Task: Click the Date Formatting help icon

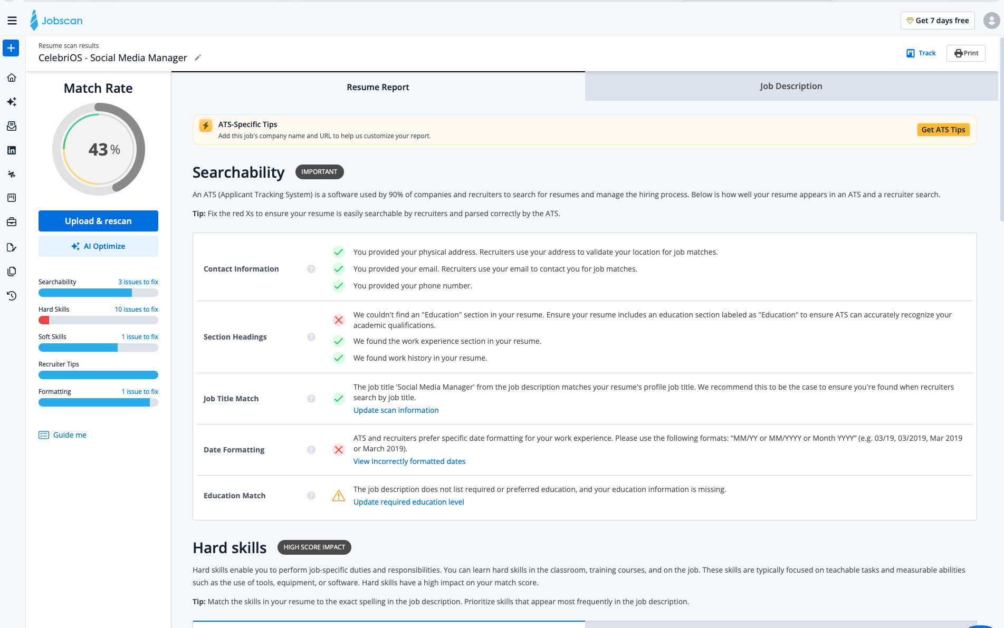Action: 311,450
